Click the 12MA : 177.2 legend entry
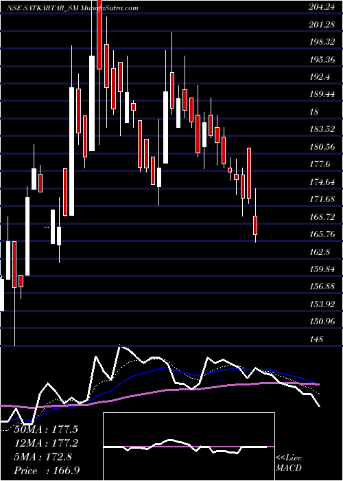This screenshot has height=481, width=343. 46,443
